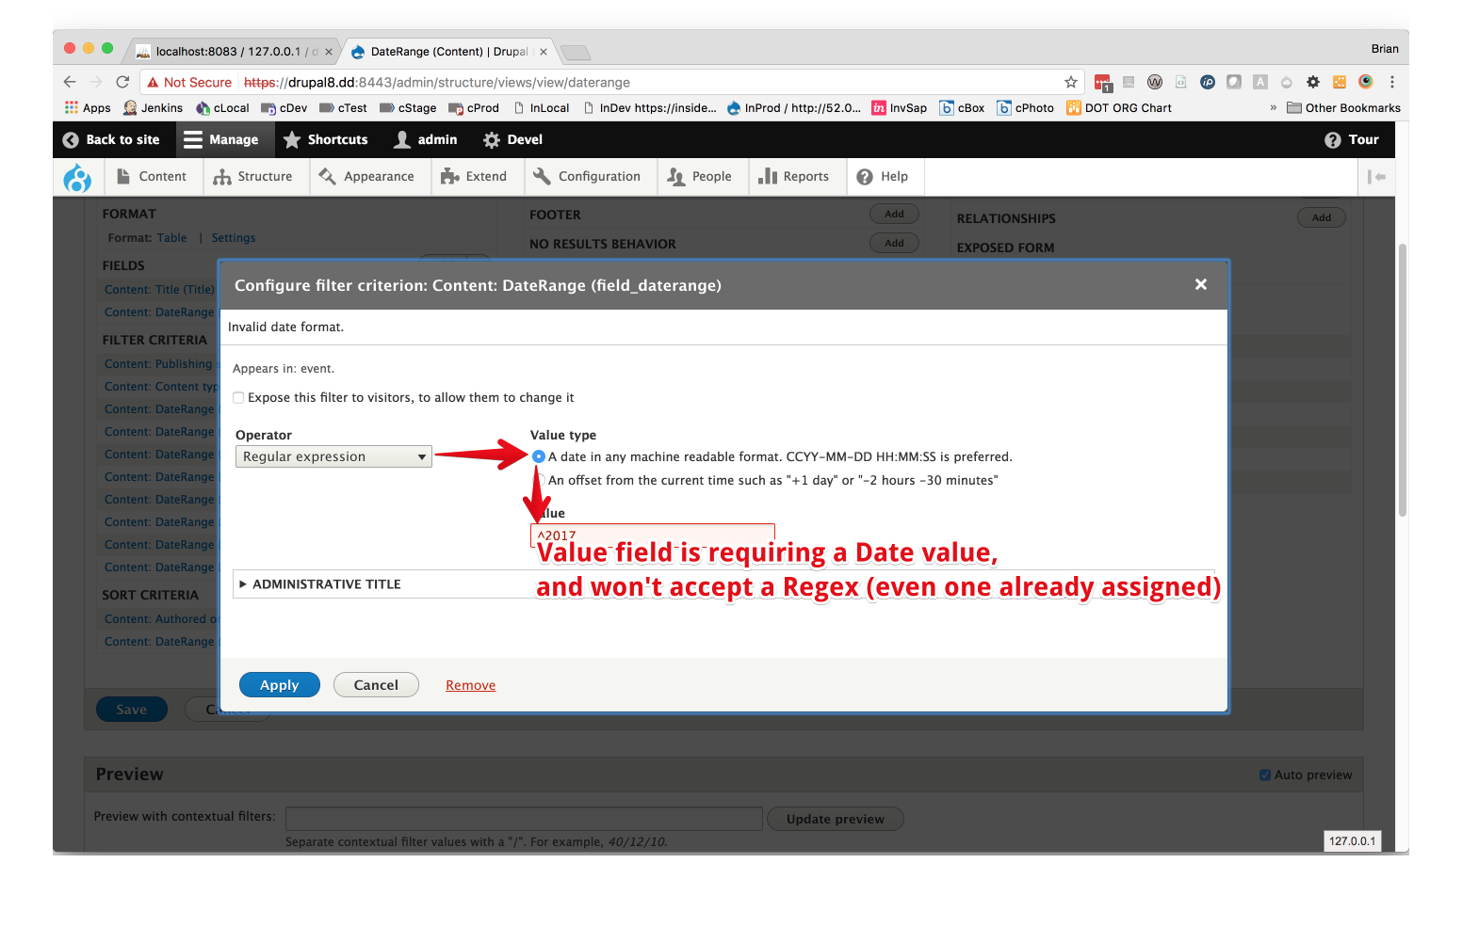Close the localhost:8083 browser tab
Screen dimensions: 1462x927
tap(329, 52)
